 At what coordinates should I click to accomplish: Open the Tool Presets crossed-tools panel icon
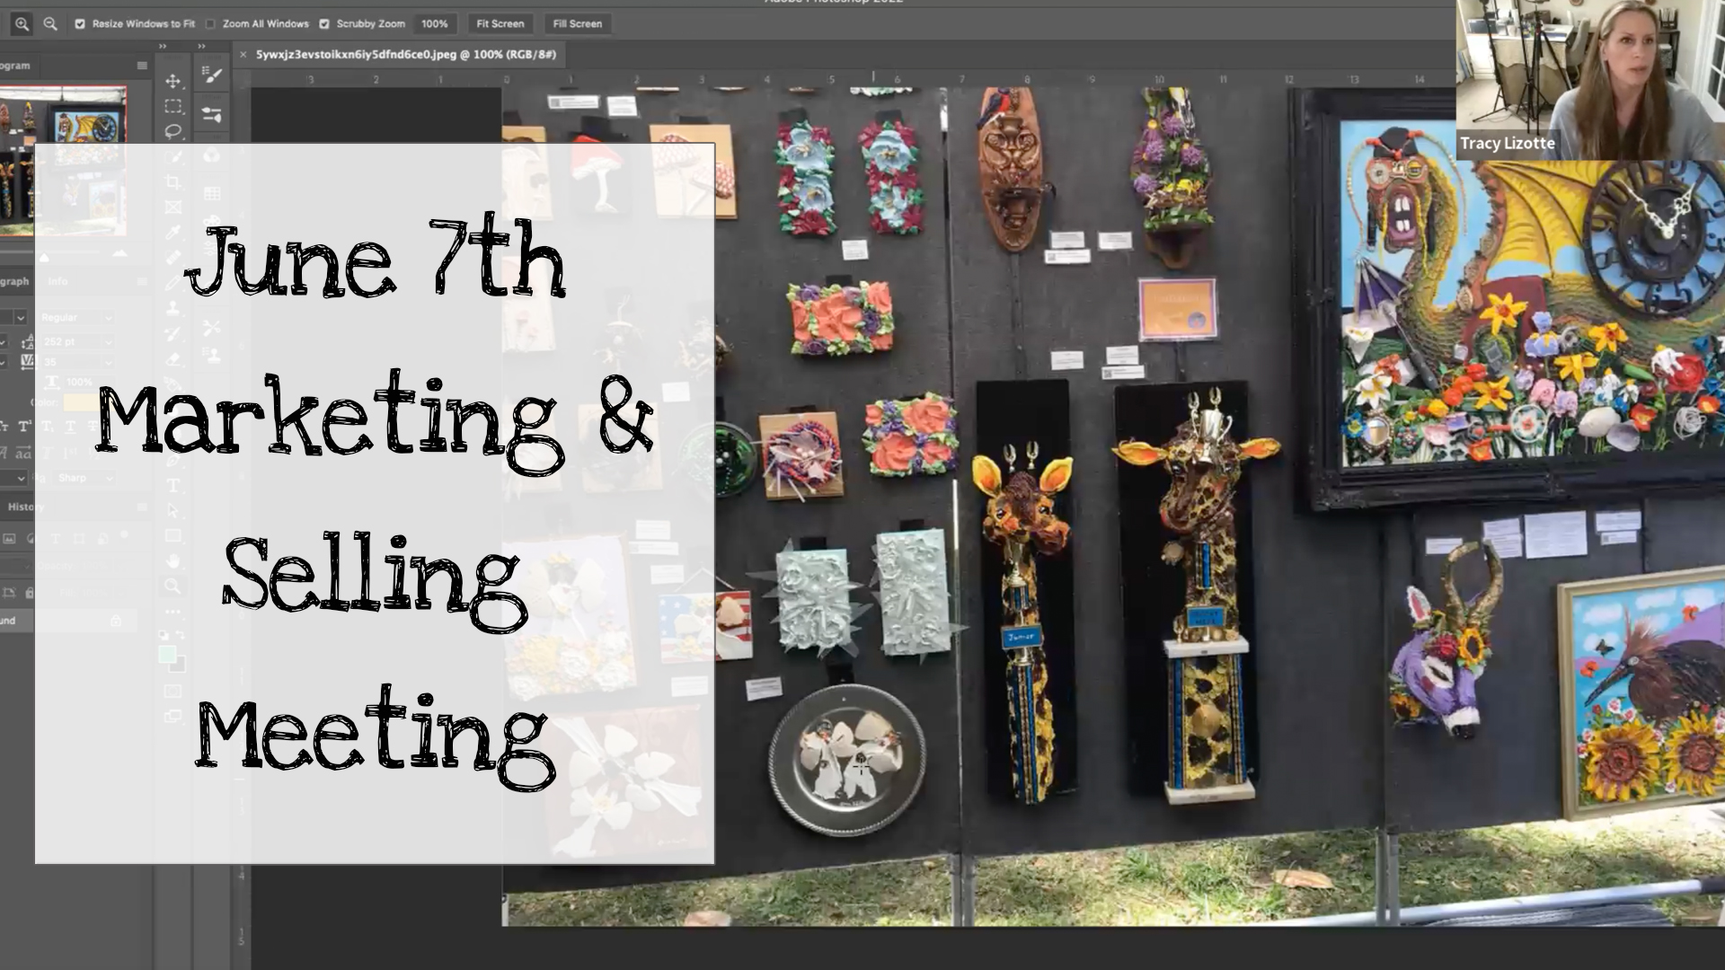pyautogui.click(x=212, y=328)
